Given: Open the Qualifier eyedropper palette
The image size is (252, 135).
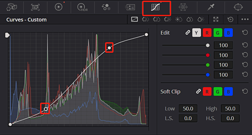Looking at the screenshot, I should point(211,7).
